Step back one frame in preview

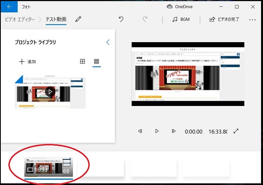[140, 131]
